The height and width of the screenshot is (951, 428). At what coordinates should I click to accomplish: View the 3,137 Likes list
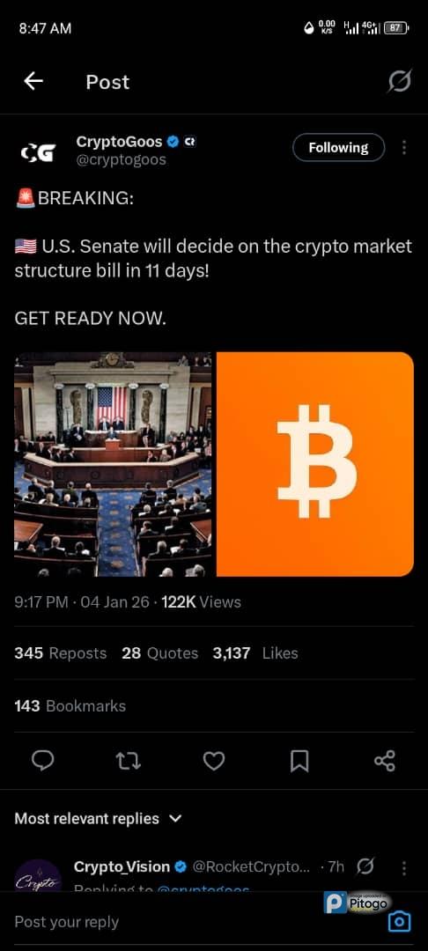(255, 653)
